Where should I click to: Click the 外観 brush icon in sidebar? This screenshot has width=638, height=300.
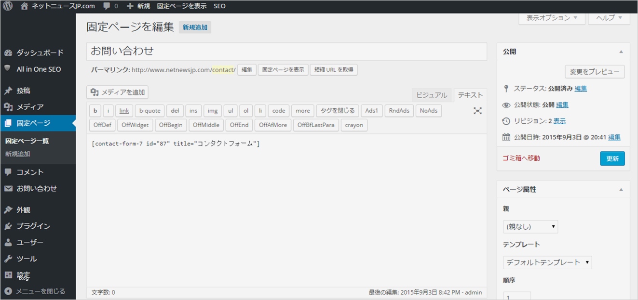pyautogui.click(x=8, y=210)
